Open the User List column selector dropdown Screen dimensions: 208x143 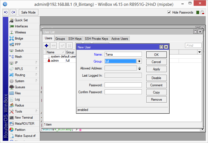(x=199, y=52)
